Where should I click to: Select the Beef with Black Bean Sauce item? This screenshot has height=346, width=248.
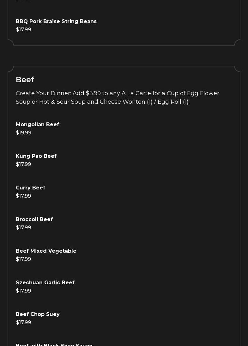pos(54,344)
